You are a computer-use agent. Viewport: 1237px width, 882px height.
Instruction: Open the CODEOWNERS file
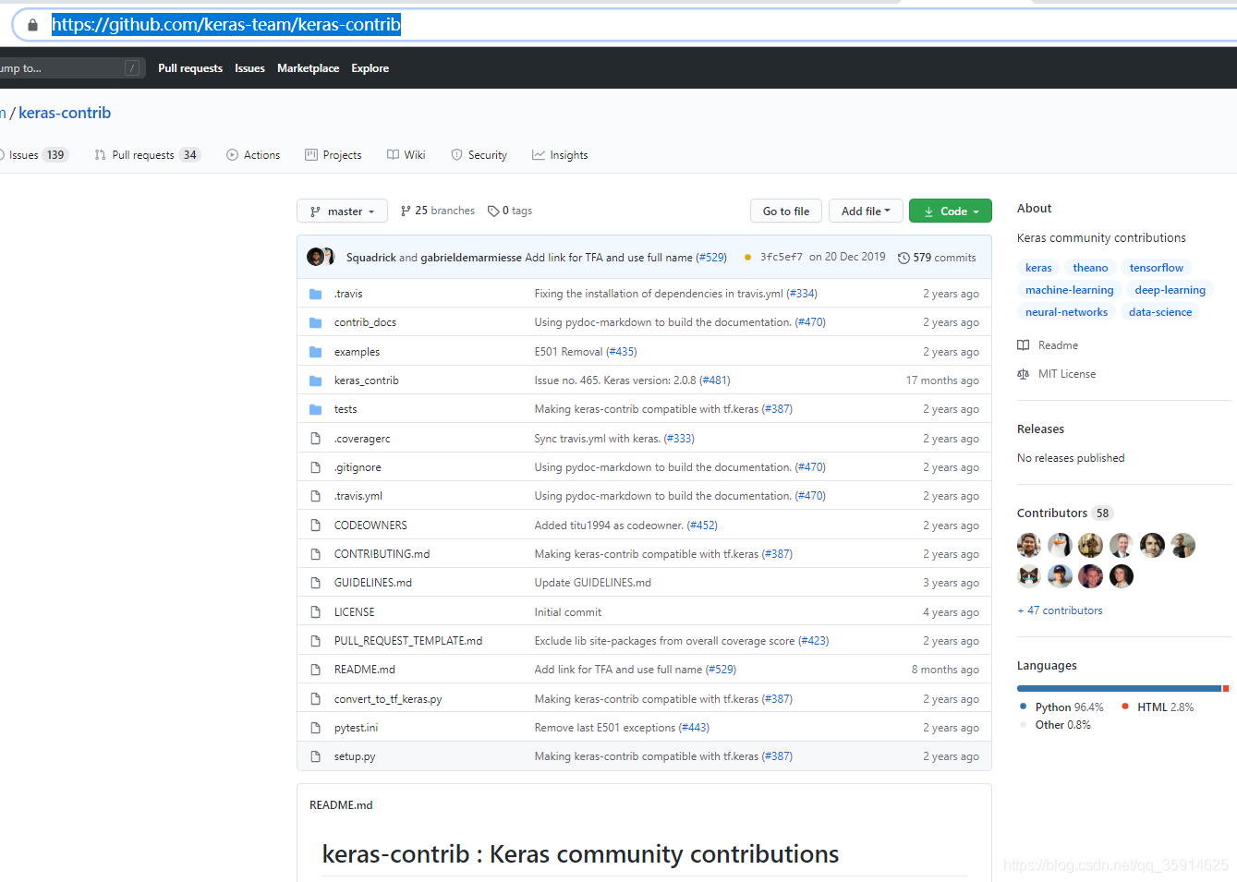370,526
